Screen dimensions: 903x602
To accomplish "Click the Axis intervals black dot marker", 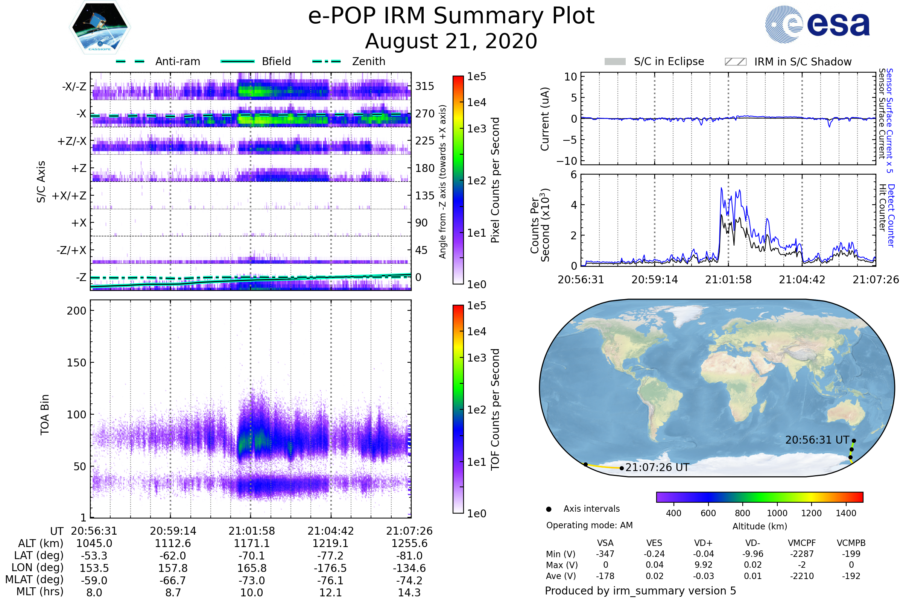I will tap(549, 509).
